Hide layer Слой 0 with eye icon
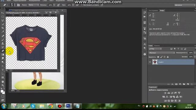This screenshot has height=110, width=196. pyautogui.click(x=150, y=62)
